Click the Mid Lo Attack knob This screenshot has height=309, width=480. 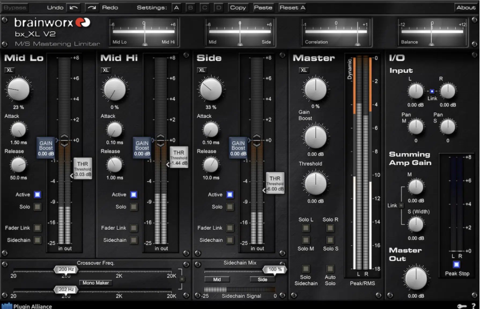[19, 130]
